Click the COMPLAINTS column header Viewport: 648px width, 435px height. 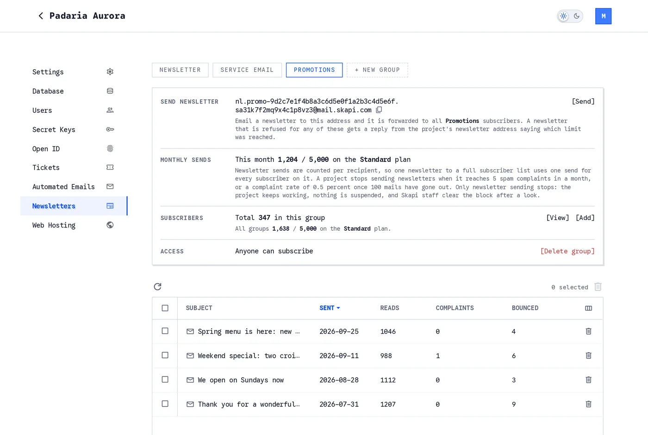[455, 308]
